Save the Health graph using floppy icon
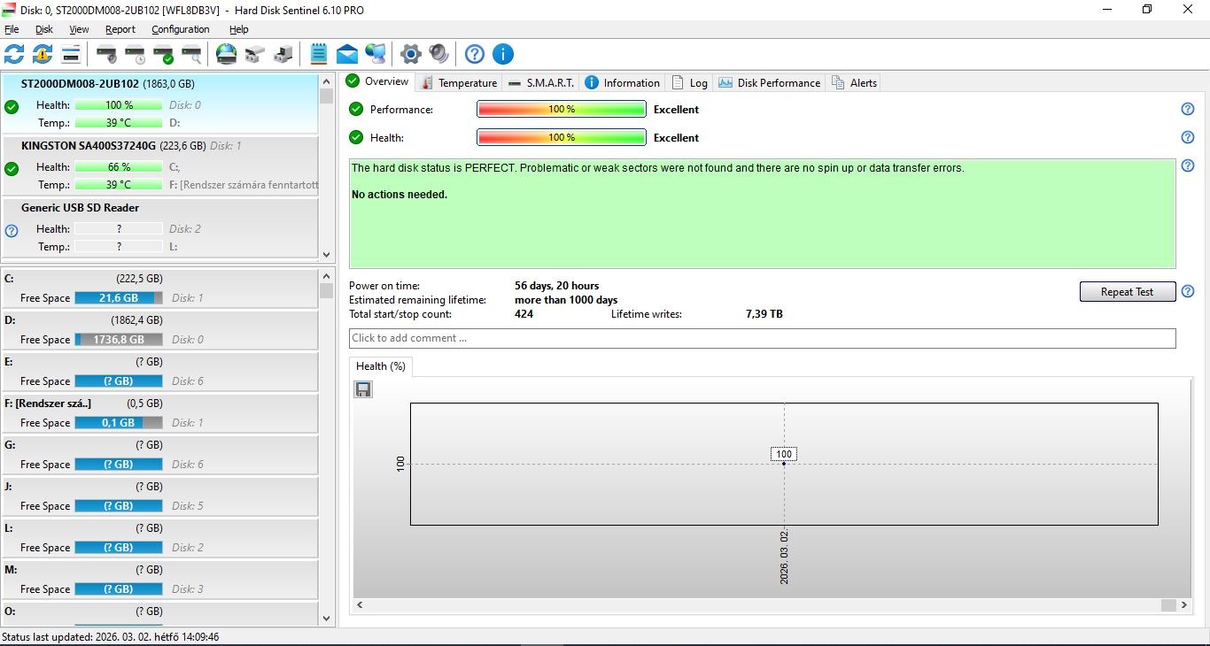Screen dimensions: 1210x646 click(363, 389)
